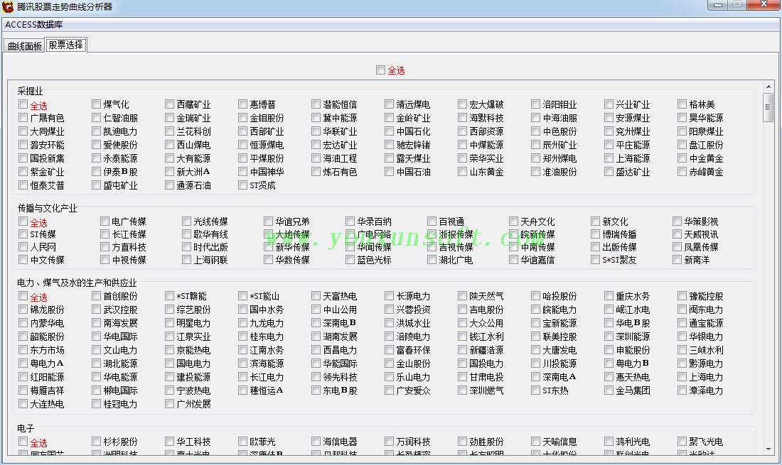Minimize the 腾讯股票走势曲线分析器 window

718,4
